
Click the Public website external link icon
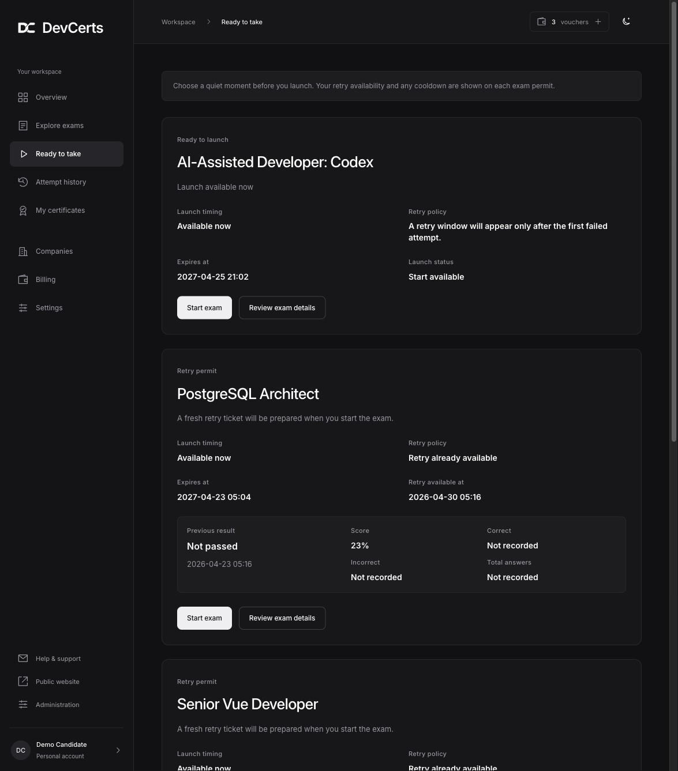(x=23, y=682)
